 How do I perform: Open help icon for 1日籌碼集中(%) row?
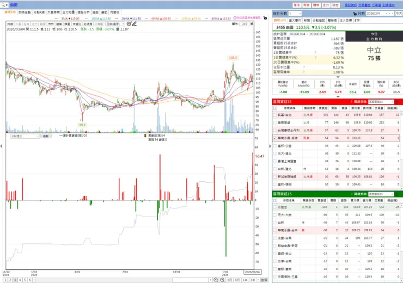point(316,58)
